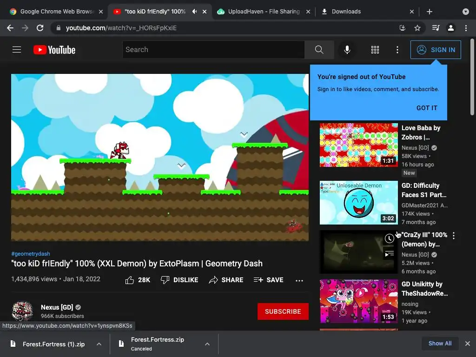This screenshot has width=476, height=357.
Task: Mute the YouTube tab via speaker icon
Action: click(x=195, y=12)
